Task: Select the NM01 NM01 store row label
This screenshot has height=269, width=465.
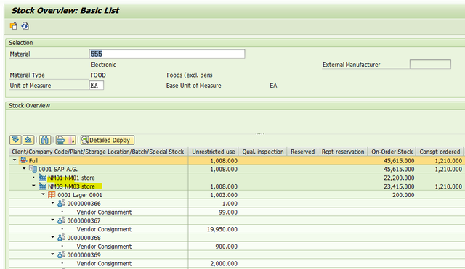Action: pos(71,178)
